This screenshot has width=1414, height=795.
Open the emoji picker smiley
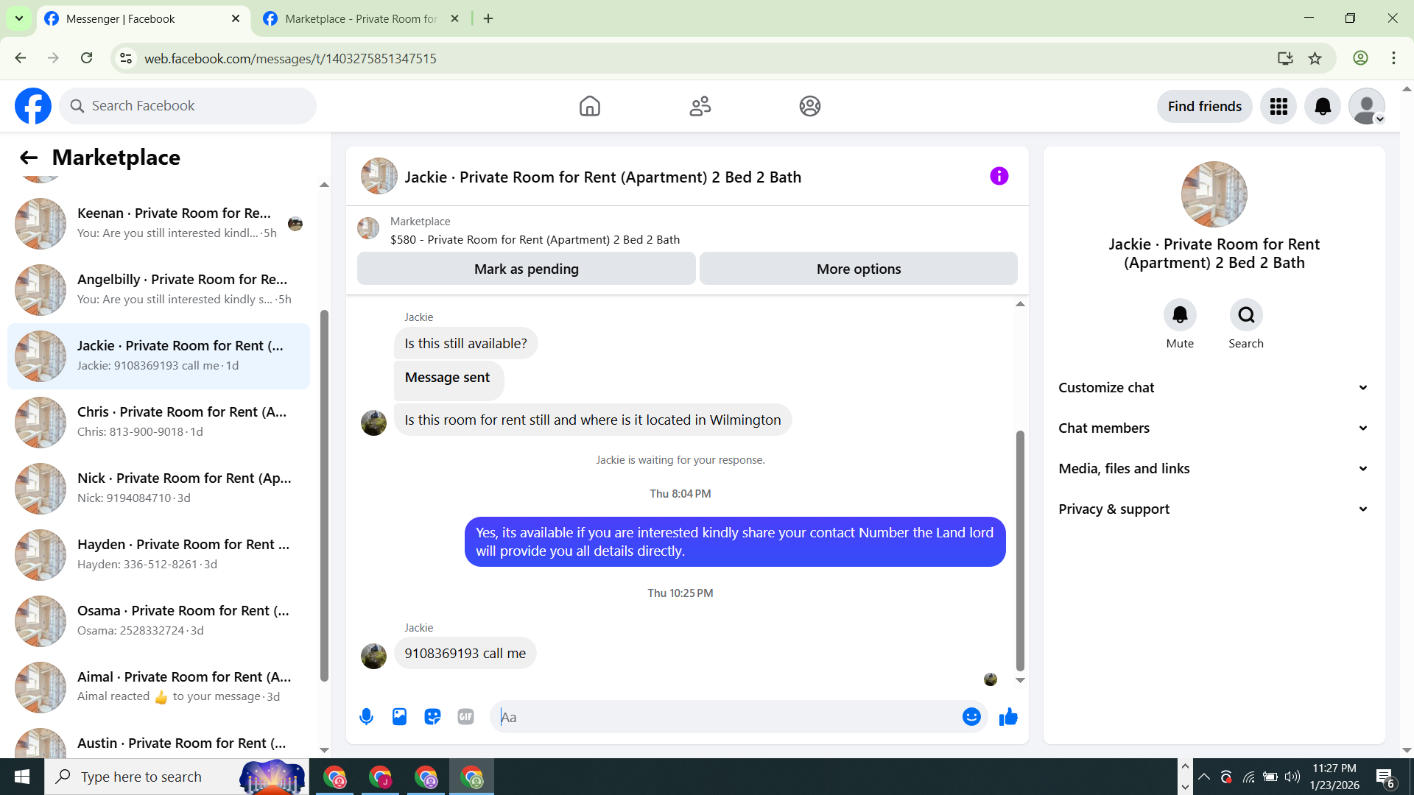[x=971, y=717]
